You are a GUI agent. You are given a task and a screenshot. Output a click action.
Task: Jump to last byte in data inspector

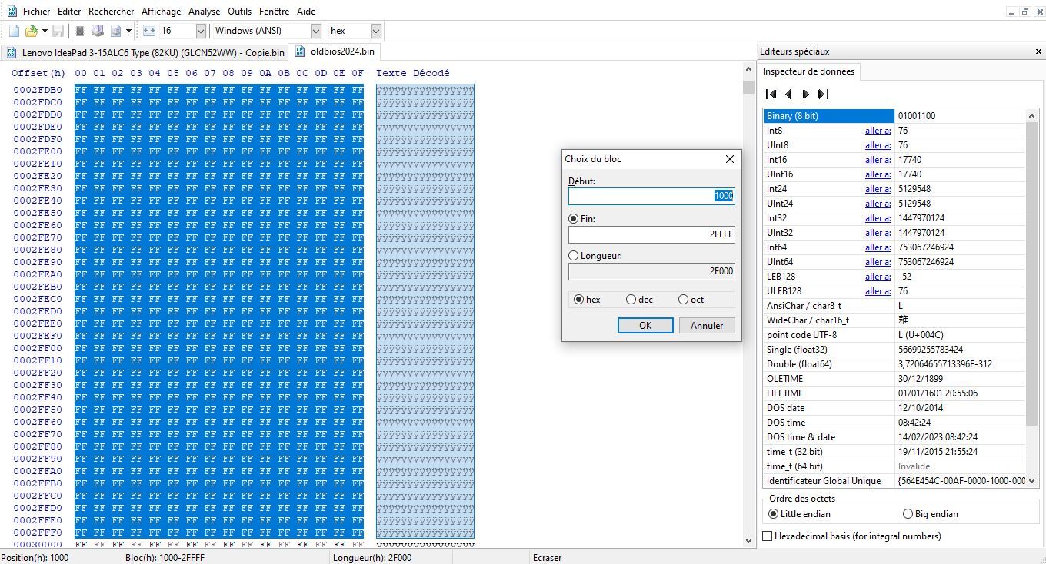tap(823, 95)
